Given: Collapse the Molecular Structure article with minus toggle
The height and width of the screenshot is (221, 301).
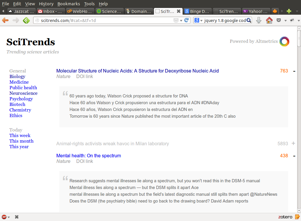Looking at the screenshot, I should coord(294,71).
